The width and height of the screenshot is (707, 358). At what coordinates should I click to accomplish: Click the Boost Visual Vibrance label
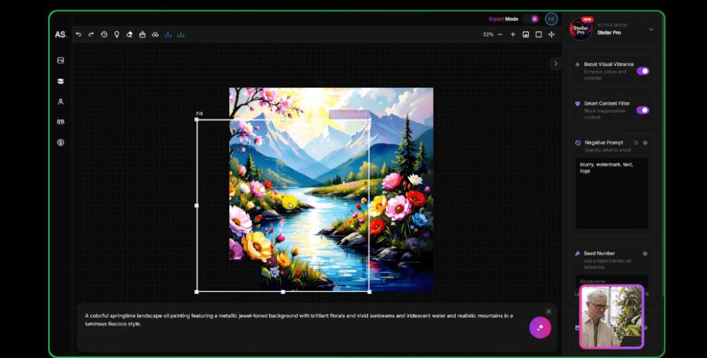pyautogui.click(x=609, y=64)
